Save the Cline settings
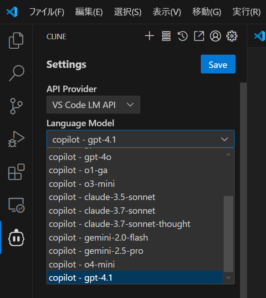This screenshot has width=266, height=298. pos(218,64)
